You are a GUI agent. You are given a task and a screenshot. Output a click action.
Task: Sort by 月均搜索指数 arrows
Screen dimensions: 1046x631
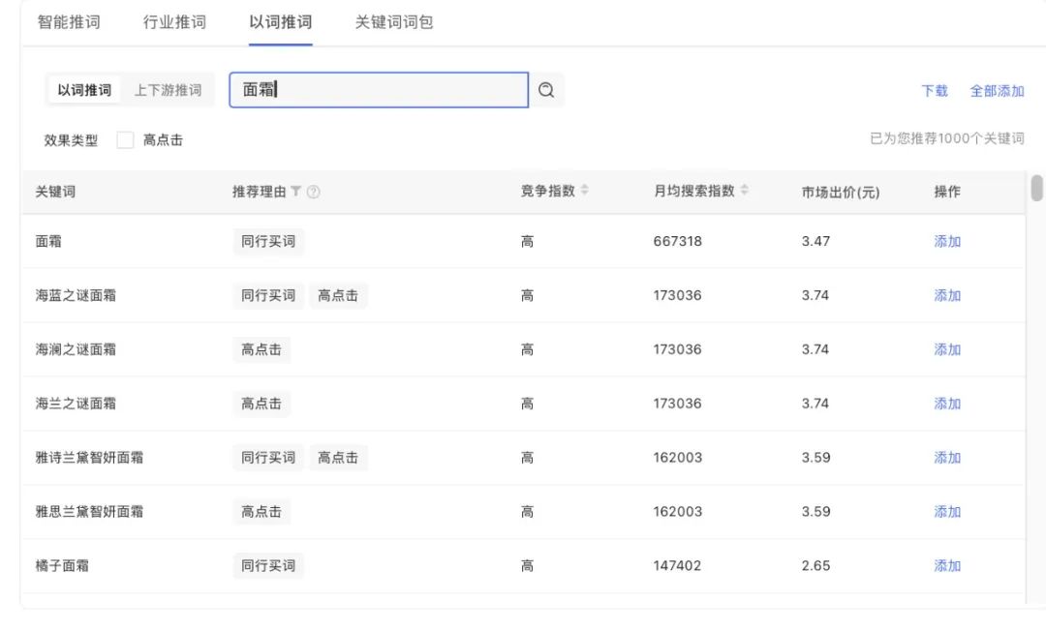(x=745, y=190)
